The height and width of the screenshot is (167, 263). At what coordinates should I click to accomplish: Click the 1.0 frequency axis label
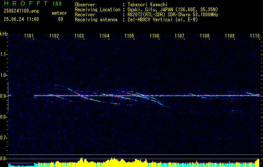point(4,75)
